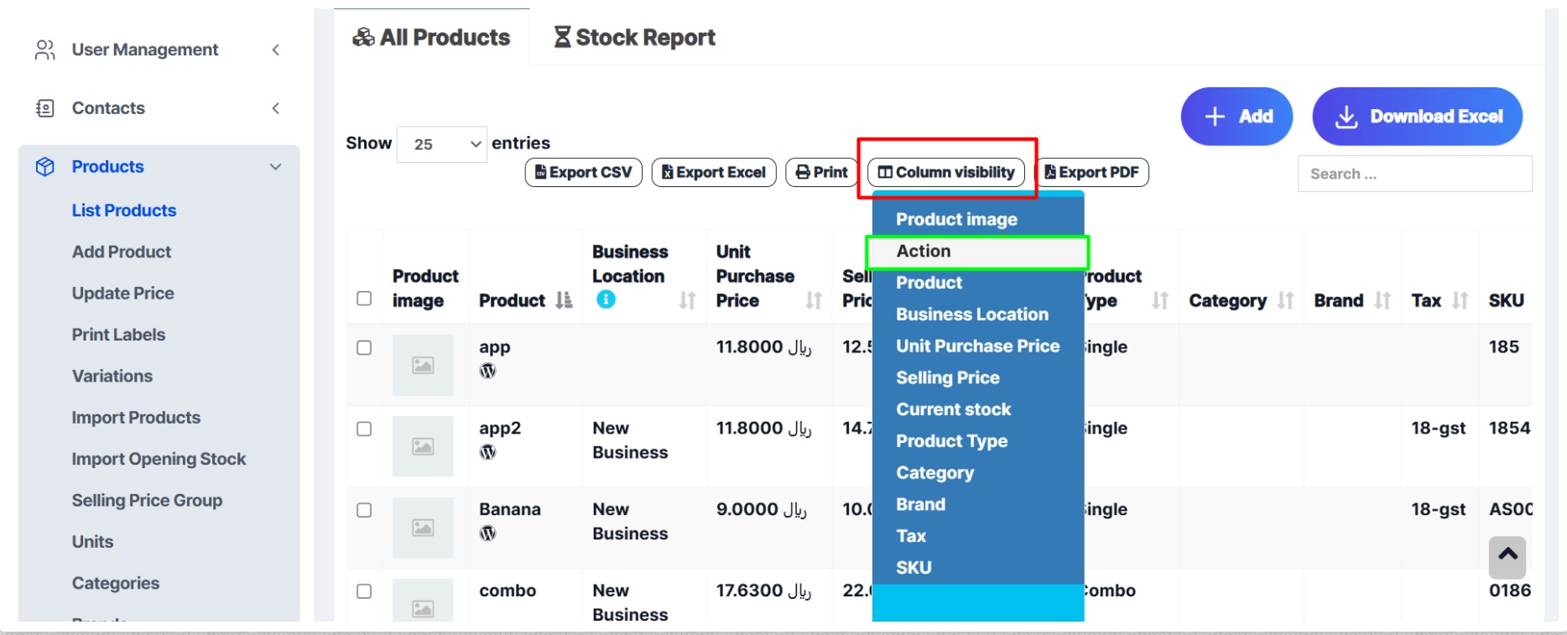Toggle the select-all header checkbox

tap(364, 299)
